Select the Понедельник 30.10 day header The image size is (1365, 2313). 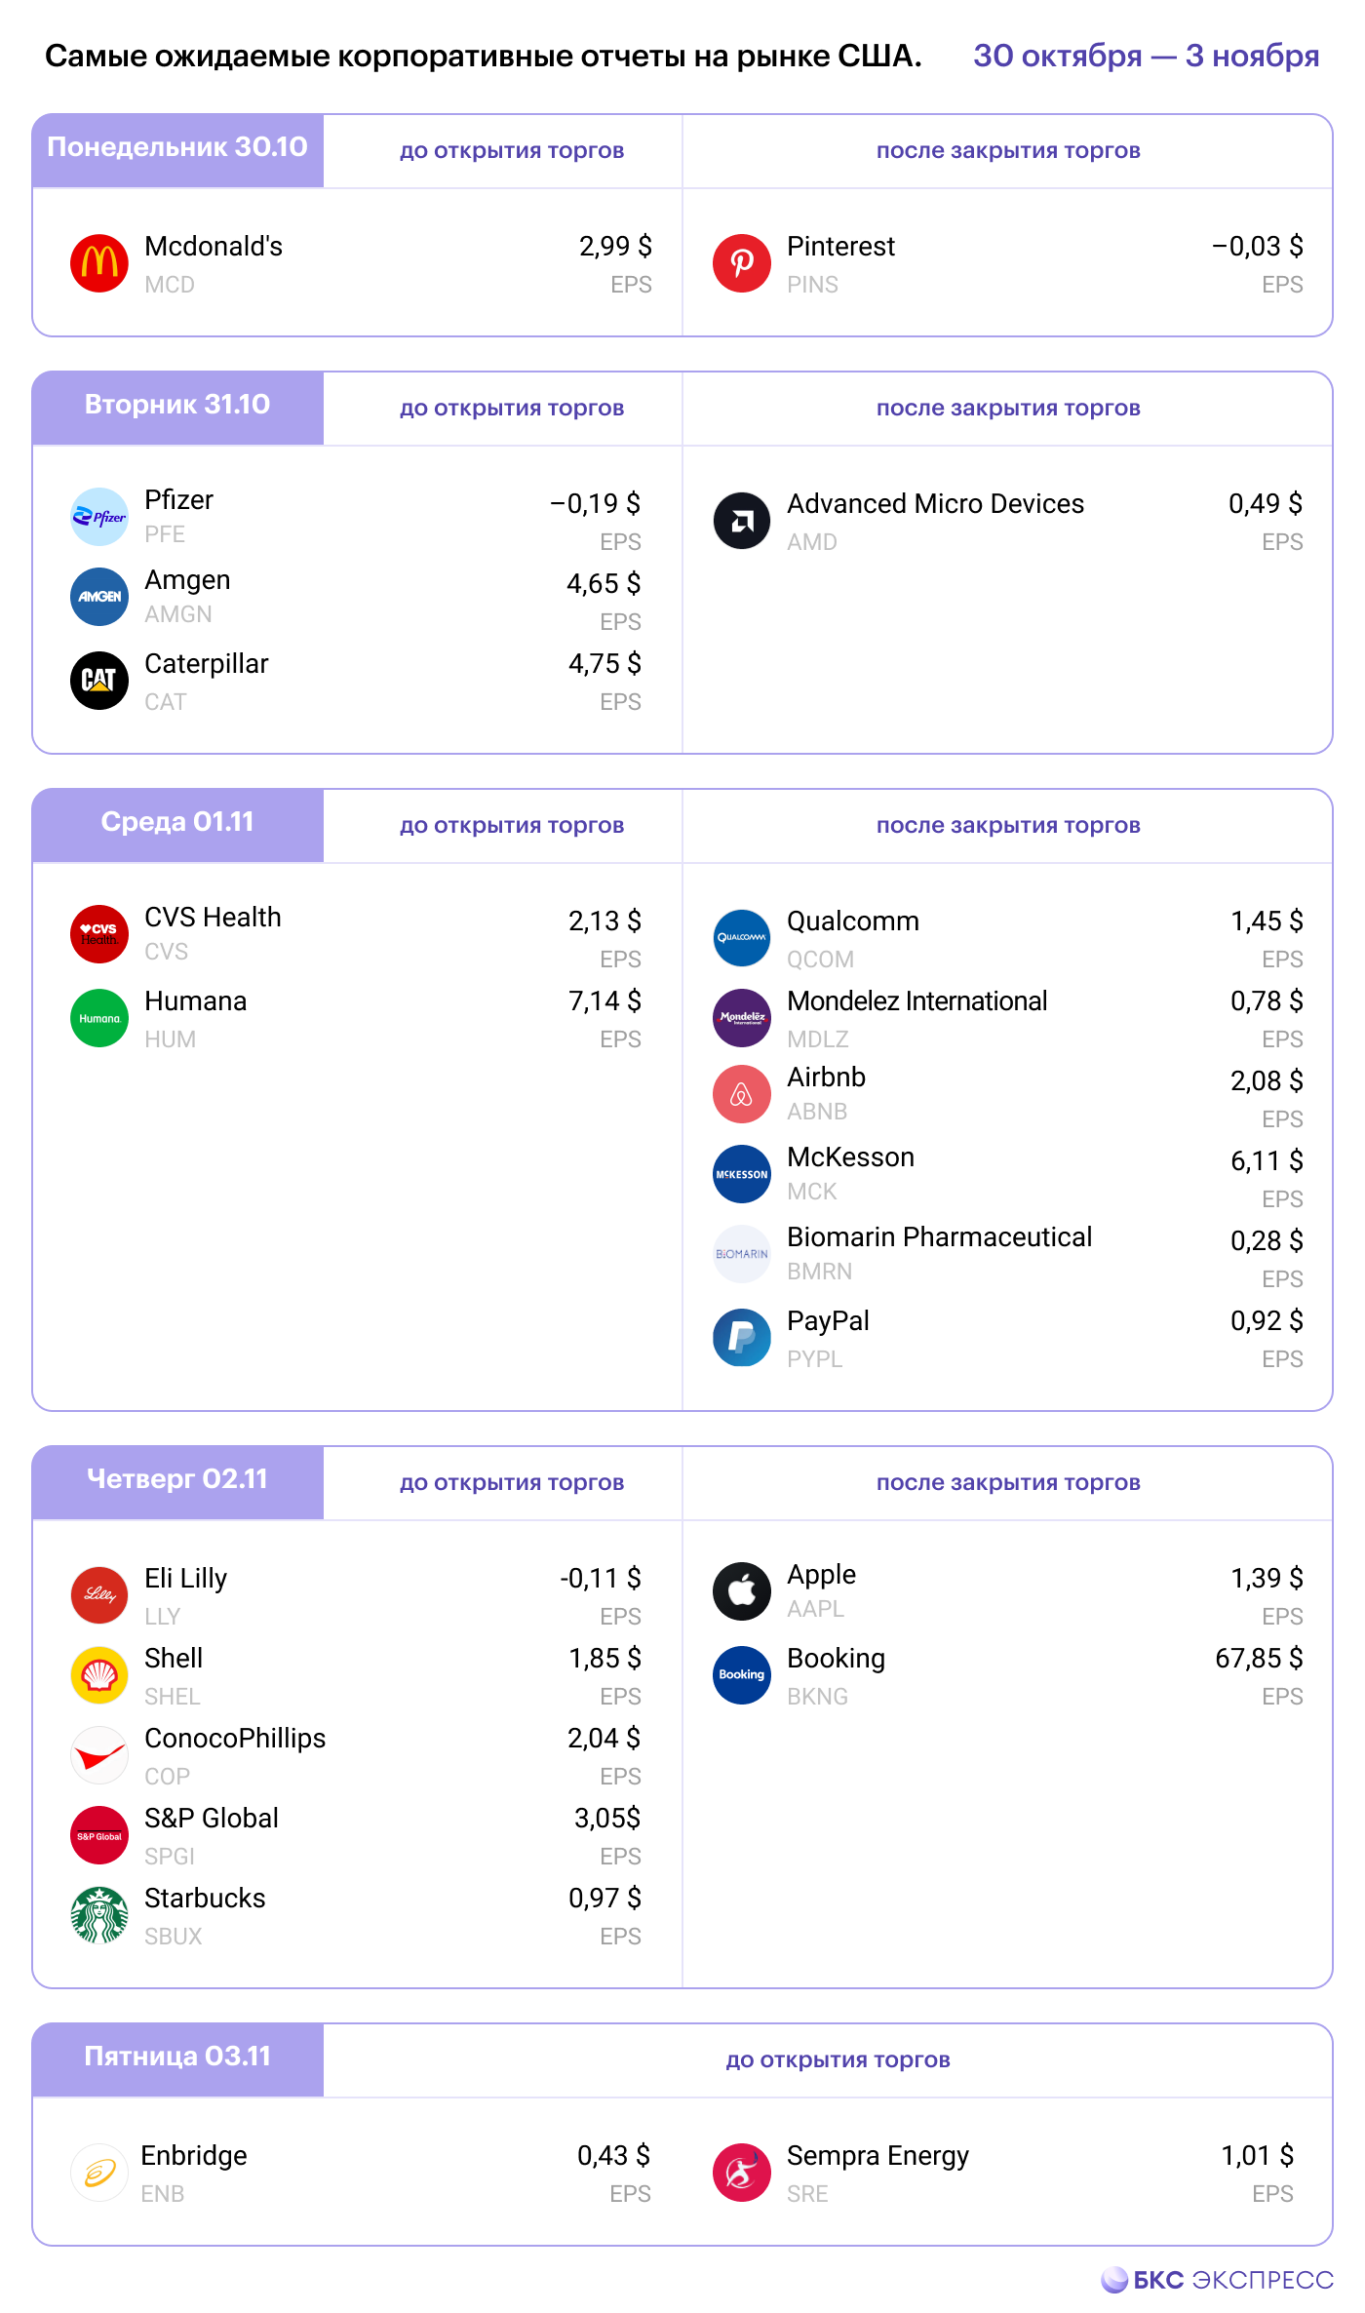coord(177,150)
